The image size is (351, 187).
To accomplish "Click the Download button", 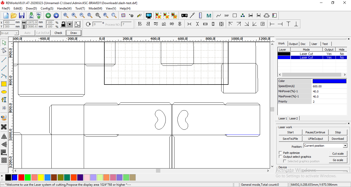I will pos(338,139).
